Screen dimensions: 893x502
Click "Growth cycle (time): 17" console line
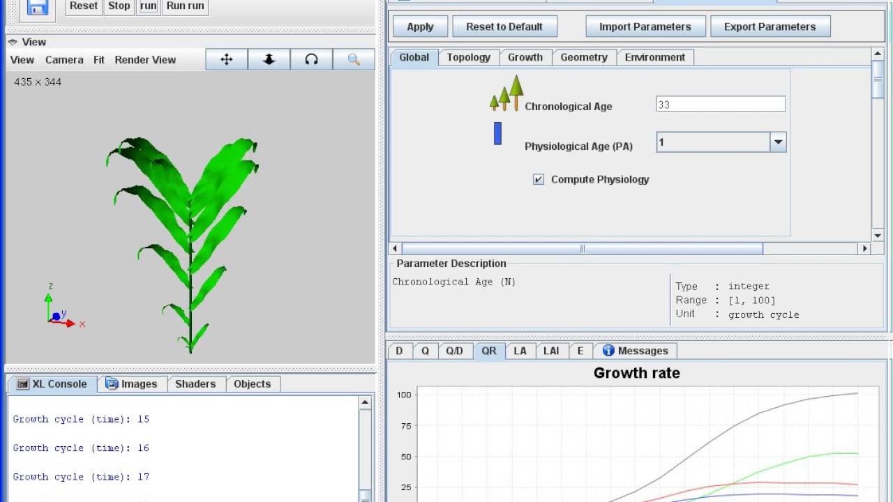81,477
